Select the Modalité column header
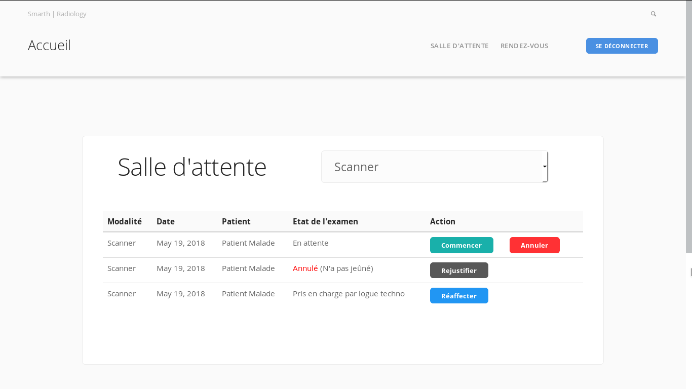 click(x=125, y=221)
